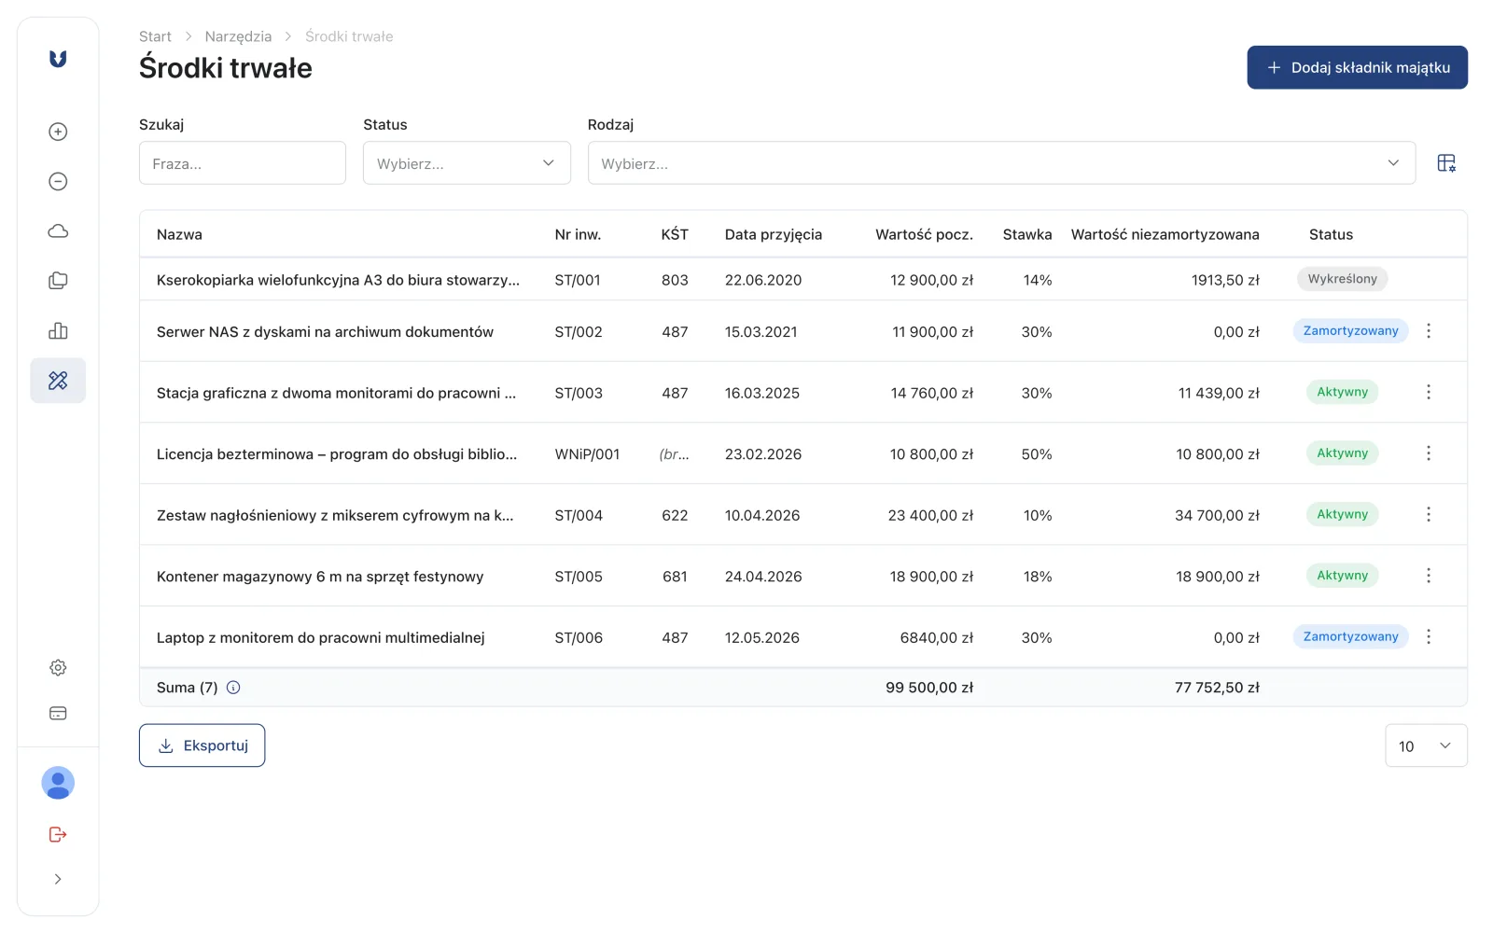
Task: Click the Wykreślony status badge
Action: 1342,279
